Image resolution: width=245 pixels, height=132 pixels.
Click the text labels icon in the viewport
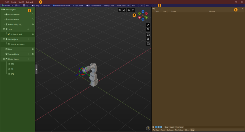click(x=120, y=10)
